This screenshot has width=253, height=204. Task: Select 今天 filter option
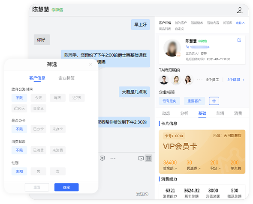pos(39,98)
